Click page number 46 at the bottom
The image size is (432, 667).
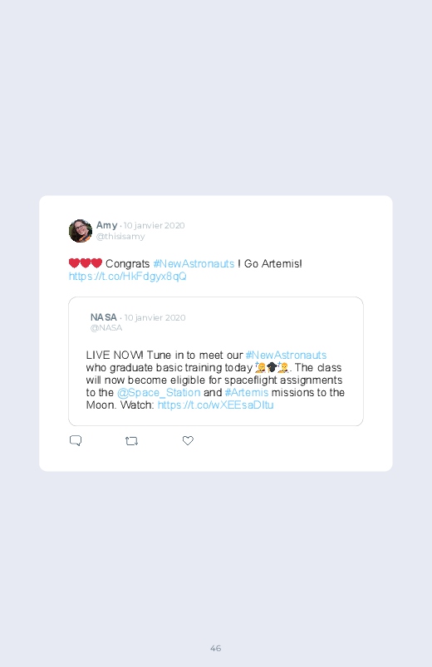(216, 648)
